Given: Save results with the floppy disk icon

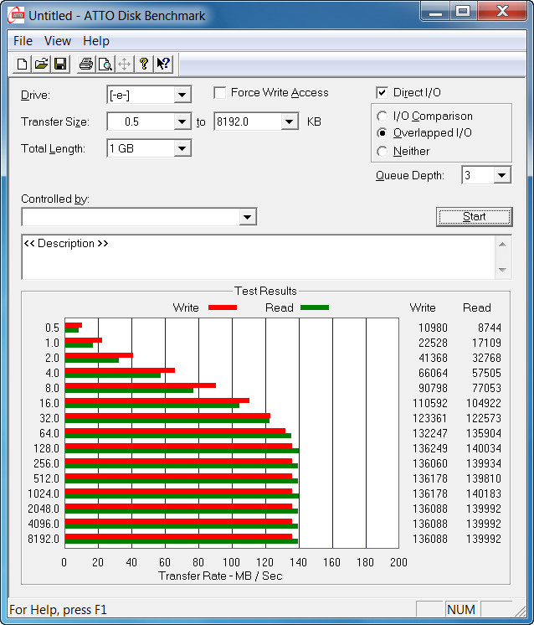Looking at the screenshot, I should 60,65.
